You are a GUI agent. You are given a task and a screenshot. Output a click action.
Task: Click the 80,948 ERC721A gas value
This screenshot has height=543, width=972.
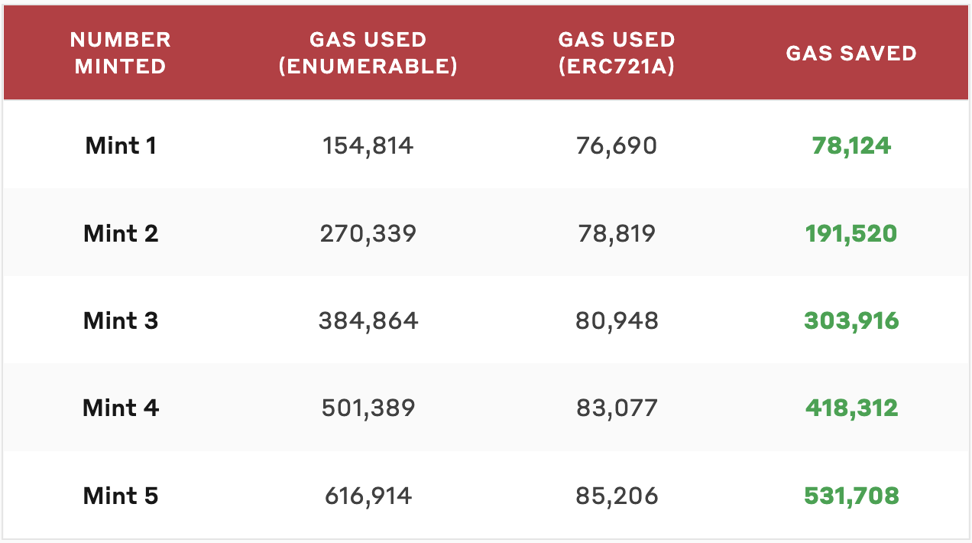click(617, 320)
